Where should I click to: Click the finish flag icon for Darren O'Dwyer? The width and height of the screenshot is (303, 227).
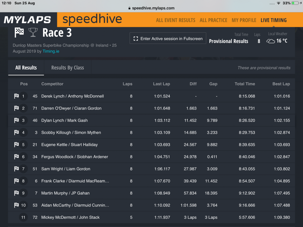coord(17,108)
